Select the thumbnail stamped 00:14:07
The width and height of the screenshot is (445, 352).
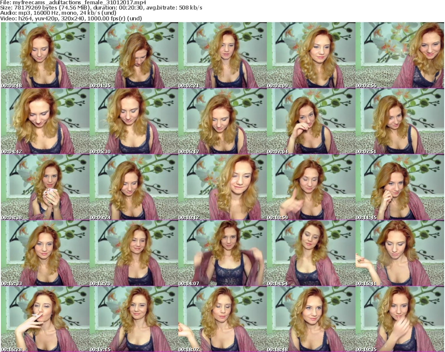pos(222,253)
